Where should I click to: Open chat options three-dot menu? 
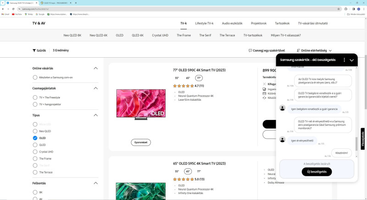(x=344, y=60)
